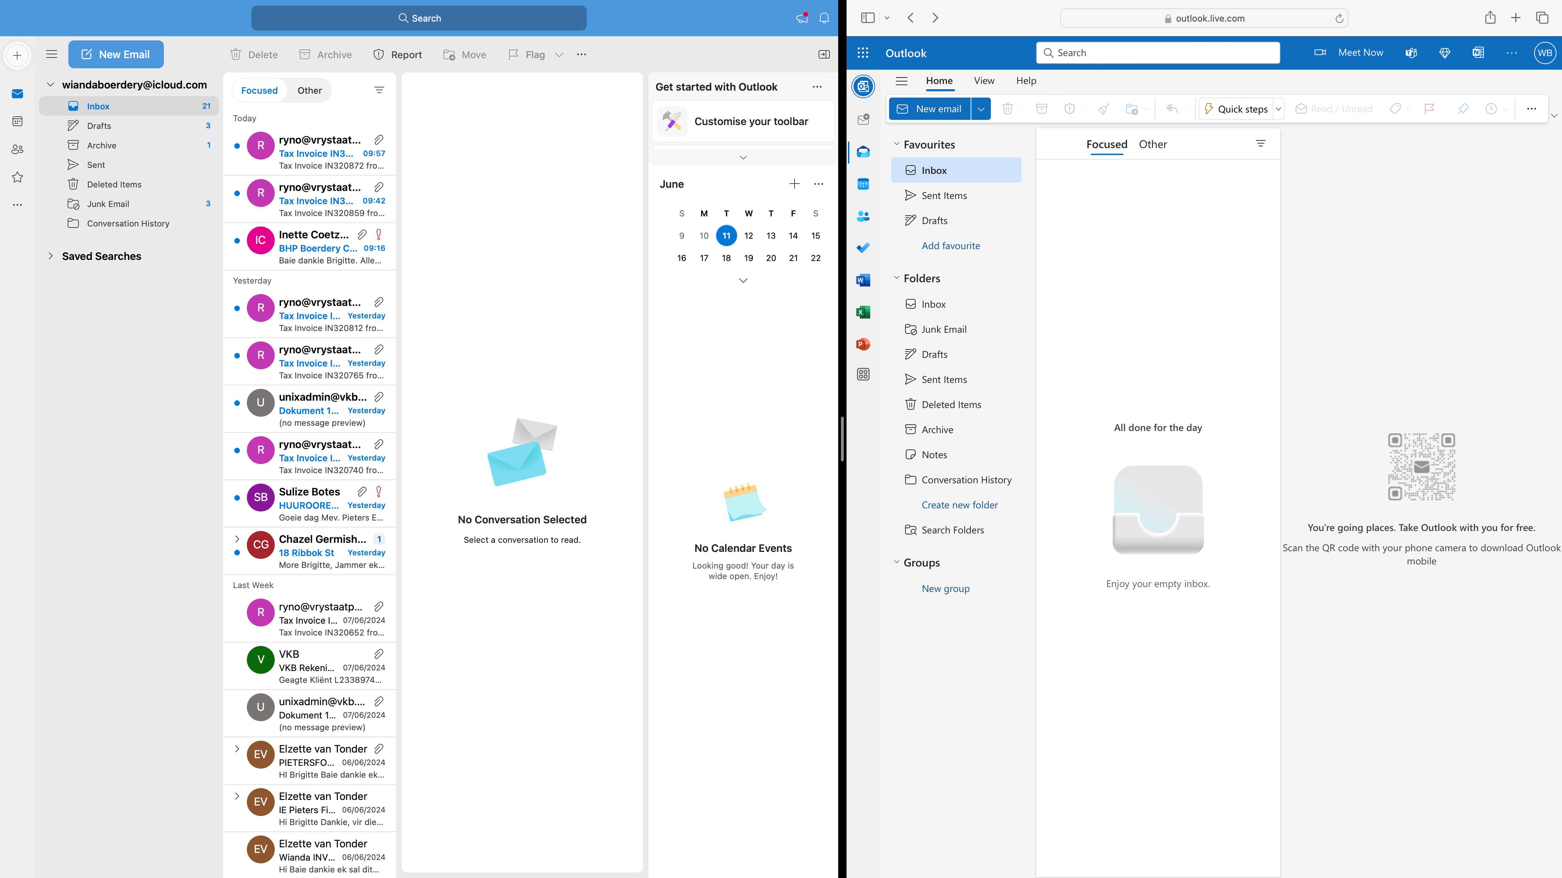The image size is (1562, 878).
Task: Switch to the View ribbon tab
Action: (x=984, y=80)
